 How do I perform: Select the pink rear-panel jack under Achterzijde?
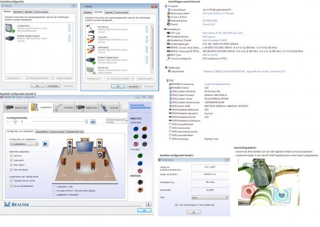[x=136, y=144]
